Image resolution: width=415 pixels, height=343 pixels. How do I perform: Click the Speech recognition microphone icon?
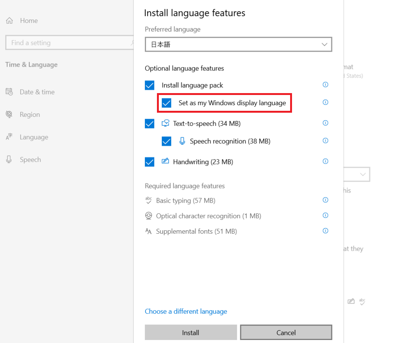click(x=182, y=141)
